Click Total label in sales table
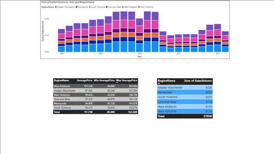This screenshot has height=154, width=274. 161,116
